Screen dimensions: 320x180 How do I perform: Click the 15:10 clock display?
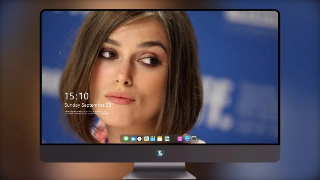click(x=76, y=96)
